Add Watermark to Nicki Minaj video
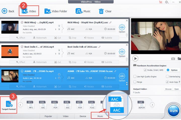The height and width of the screenshot is (120, 181). click(40, 38)
